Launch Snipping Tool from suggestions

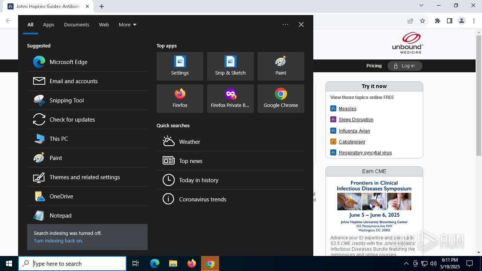(x=87, y=100)
